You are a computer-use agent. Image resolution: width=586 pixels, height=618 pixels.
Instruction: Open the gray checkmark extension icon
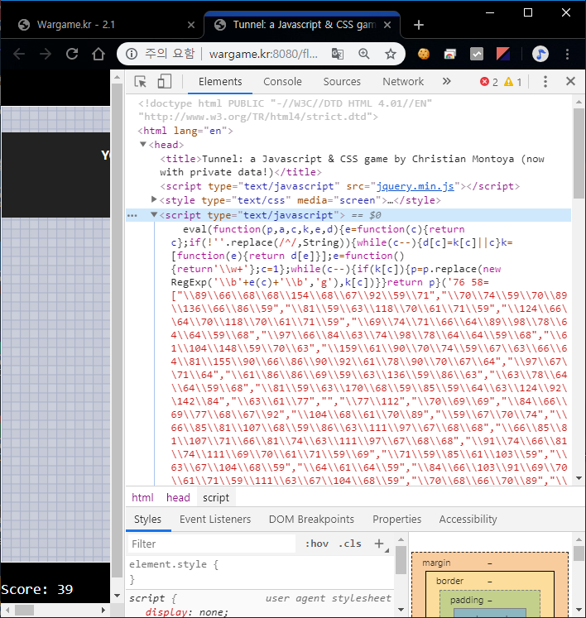pos(477,54)
